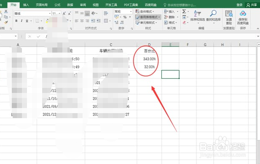This screenshot has width=260, height=164.
Task: Switch to the 数据 tab
Action: click(70, 5)
